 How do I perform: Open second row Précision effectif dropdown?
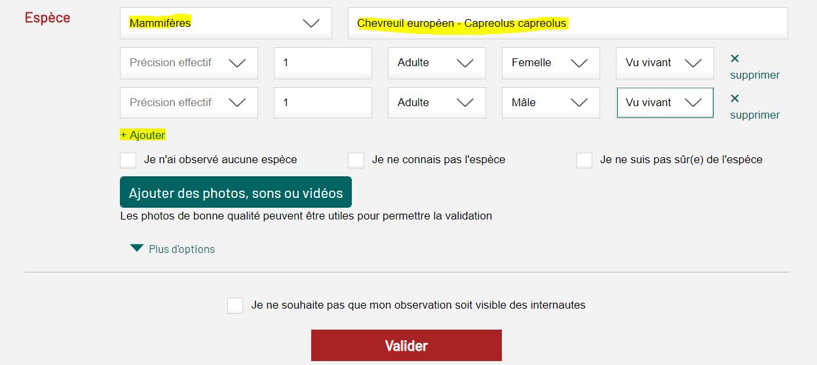point(189,103)
